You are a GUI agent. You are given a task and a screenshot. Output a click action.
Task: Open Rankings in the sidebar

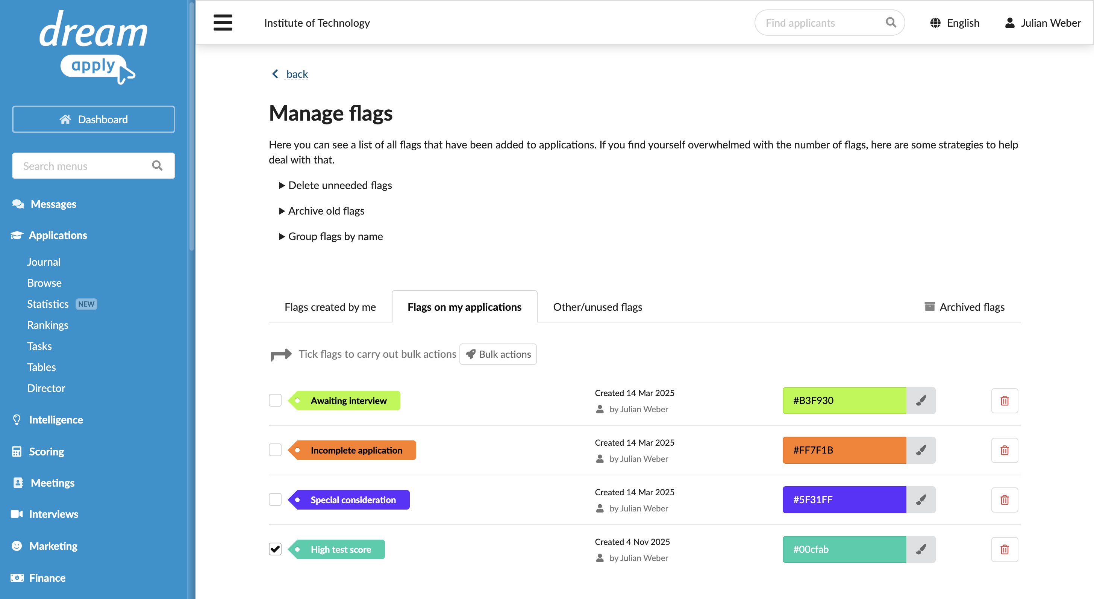(48, 325)
